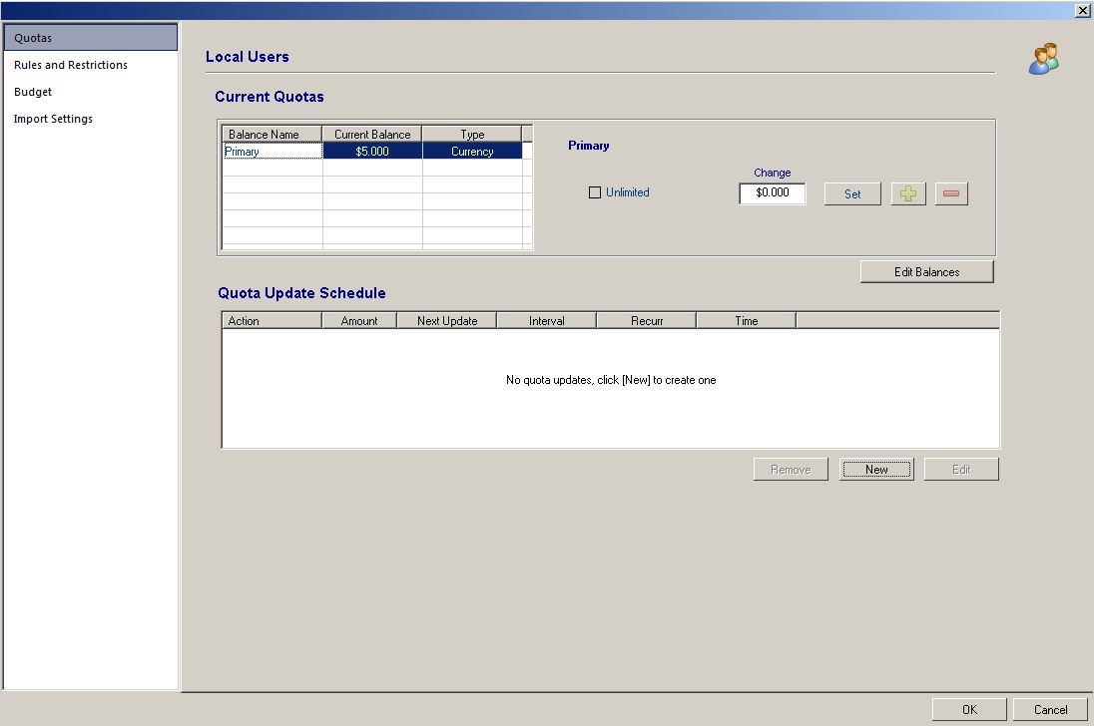The image size is (1094, 726).
Task: Select the Primary balance name cell
Action: point(273,152)
